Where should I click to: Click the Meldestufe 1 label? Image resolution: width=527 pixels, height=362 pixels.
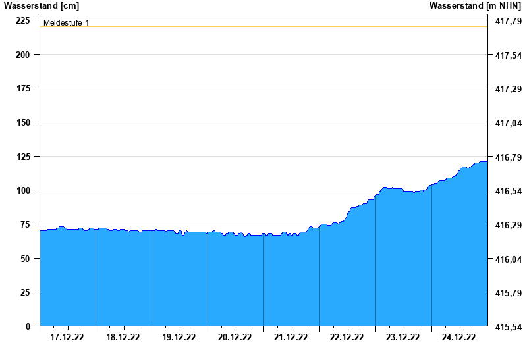point(66,23)
